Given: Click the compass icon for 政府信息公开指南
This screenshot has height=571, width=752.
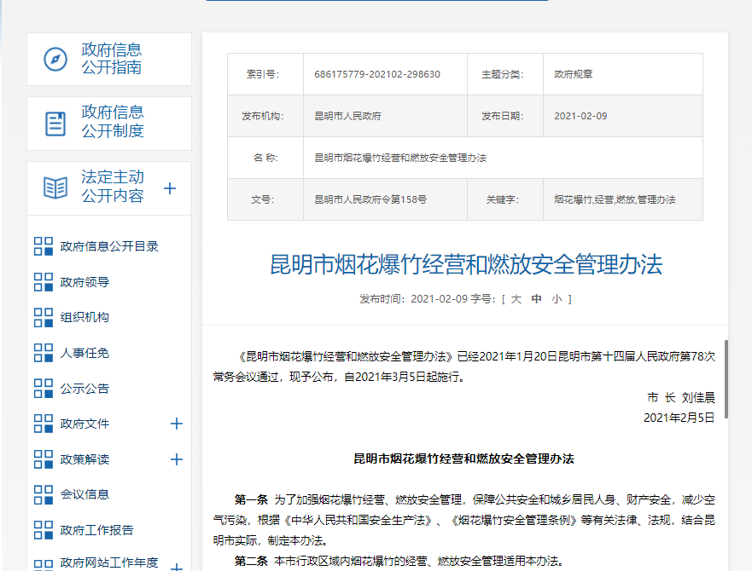Looking at the screenshot, I should click(x=55, y=60).
